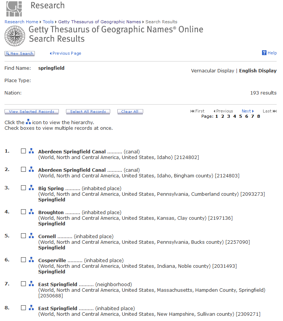This screenshot has height=321, width=283.
Task: Go to results page 5
Action: click(241, 116)
